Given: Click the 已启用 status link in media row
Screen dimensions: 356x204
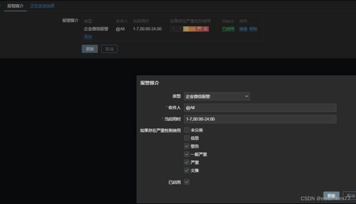Looking at the screenshot, I should point(228,29).
